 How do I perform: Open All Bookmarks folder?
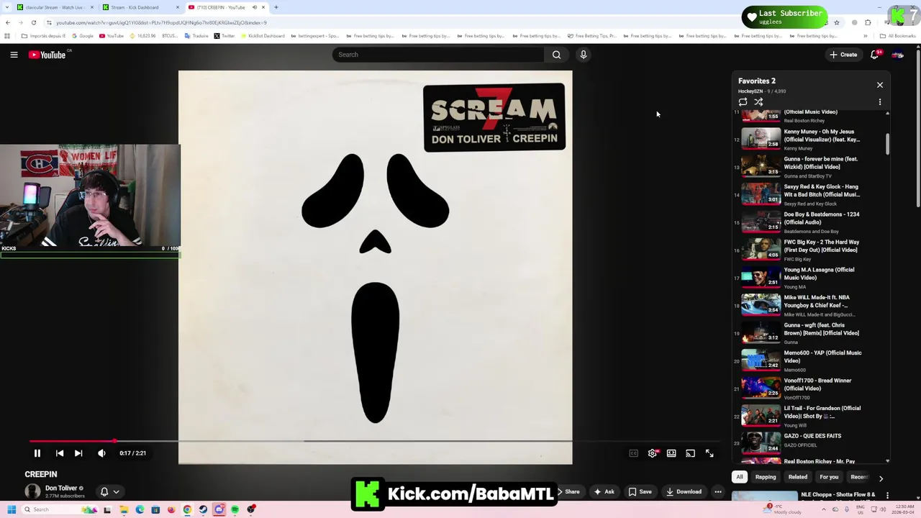897,36
